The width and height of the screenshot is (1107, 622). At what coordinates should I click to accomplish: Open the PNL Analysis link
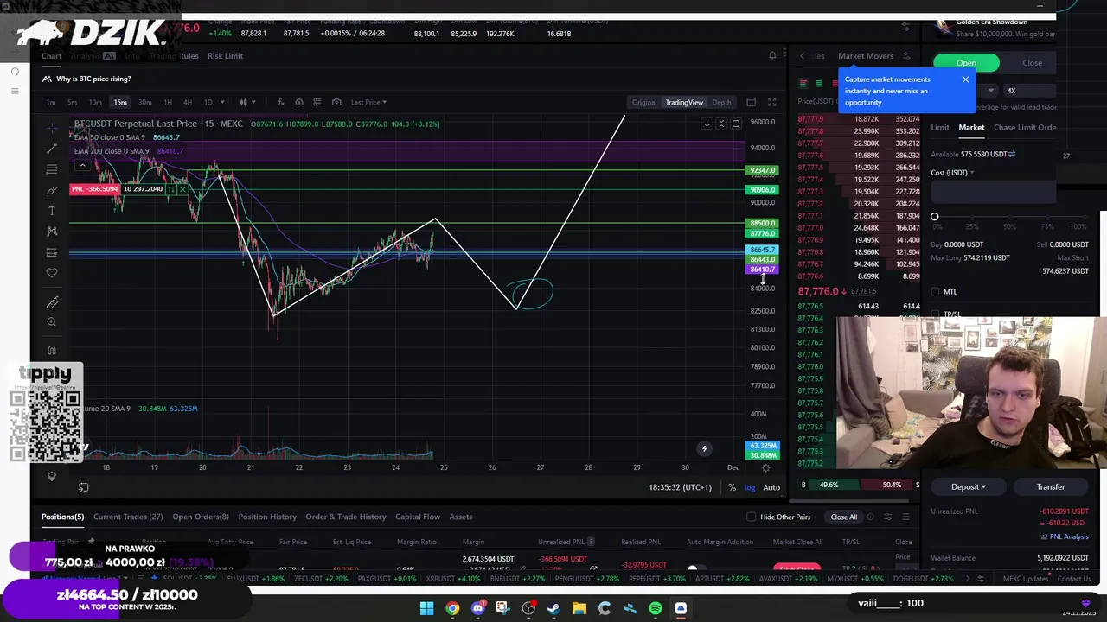click(x=1065, y=536)
